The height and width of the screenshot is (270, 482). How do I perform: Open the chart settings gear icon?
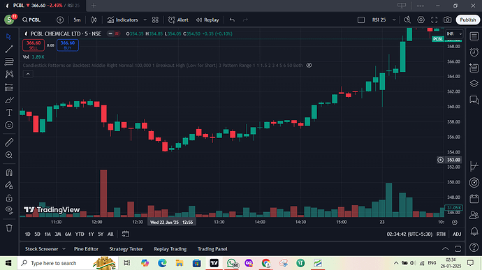tap(421, 20)
